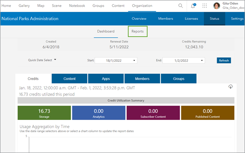Open the Settings tab
245x153 pixels.
pos(237,19)
